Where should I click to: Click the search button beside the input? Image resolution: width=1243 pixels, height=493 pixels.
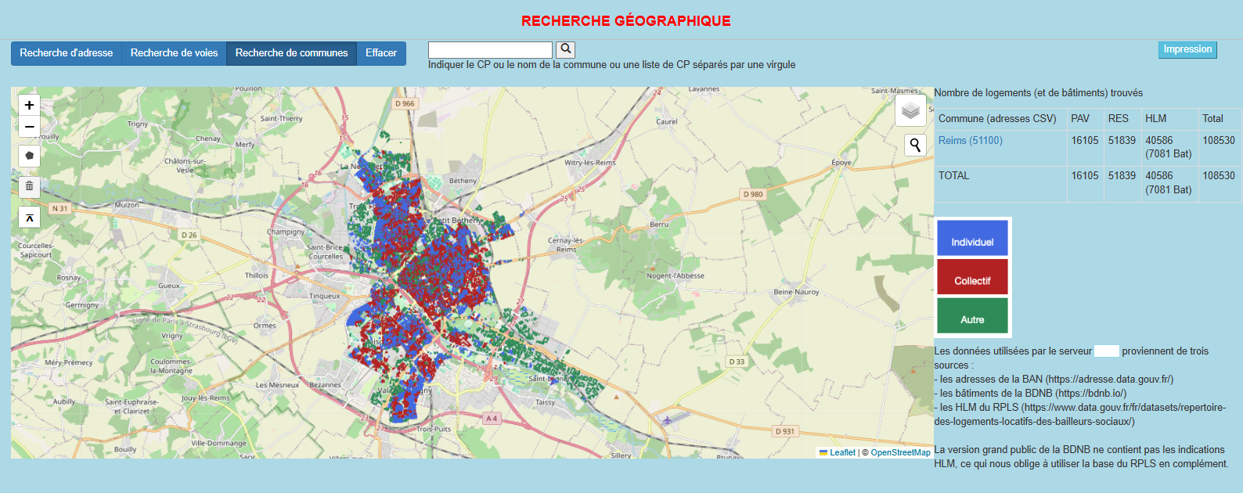tap(566, 50)
